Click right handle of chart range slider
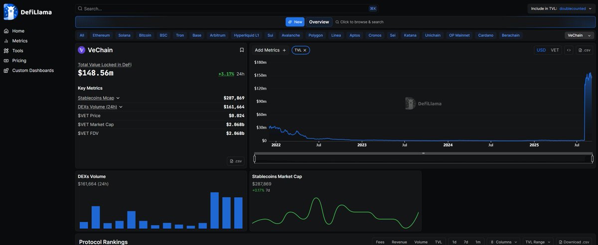The image size is (598, 245). [592, 159]
